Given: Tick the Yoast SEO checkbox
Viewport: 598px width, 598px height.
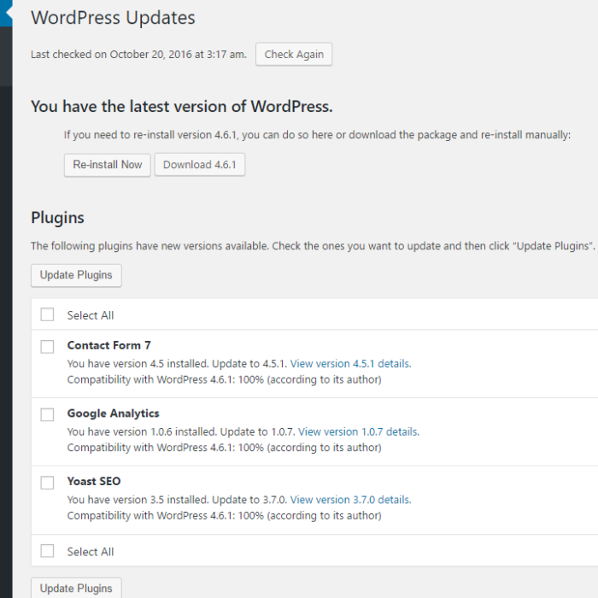Looking at the screenshot, I should click(x=47, y=483).
